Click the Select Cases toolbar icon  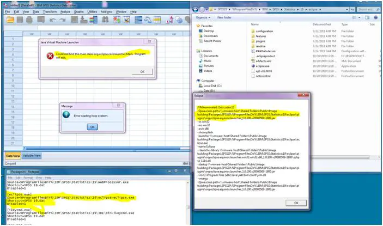click(157, 20)
